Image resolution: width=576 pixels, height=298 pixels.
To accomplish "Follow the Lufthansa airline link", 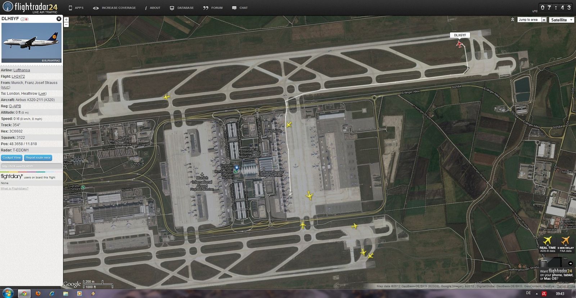I will tap(22, 70).
